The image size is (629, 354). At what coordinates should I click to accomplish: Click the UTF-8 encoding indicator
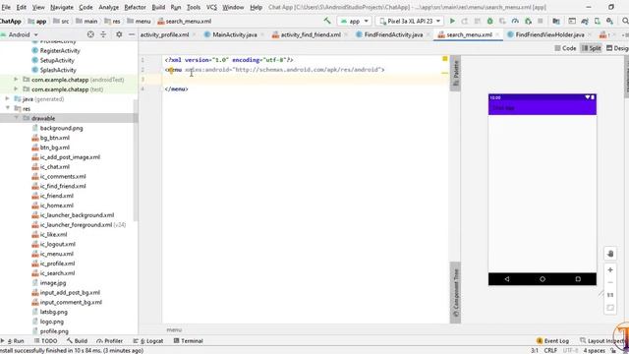coord(570,350)
